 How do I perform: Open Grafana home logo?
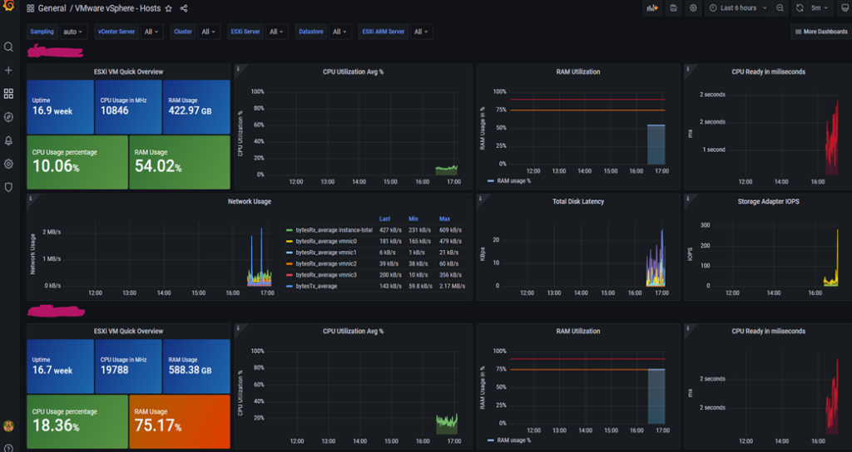click(8, 6)
